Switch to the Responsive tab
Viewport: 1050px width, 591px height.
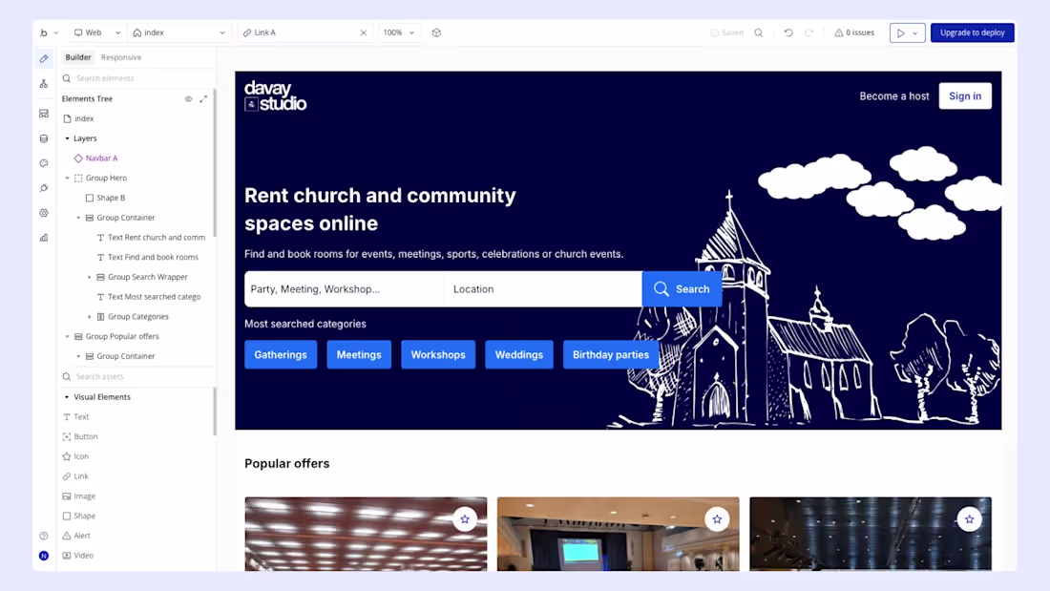[120, 56]
